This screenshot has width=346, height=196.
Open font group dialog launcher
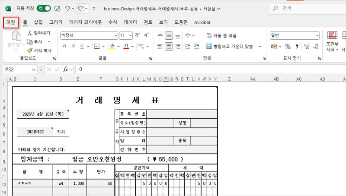(x=150, y=58)
